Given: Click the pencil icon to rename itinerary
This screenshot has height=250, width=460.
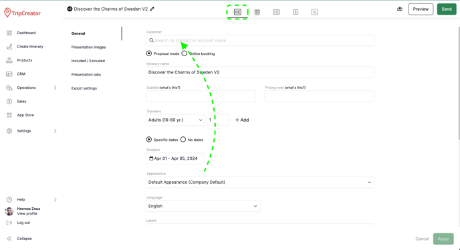Looking at the screenshot, I should (152, 9).
